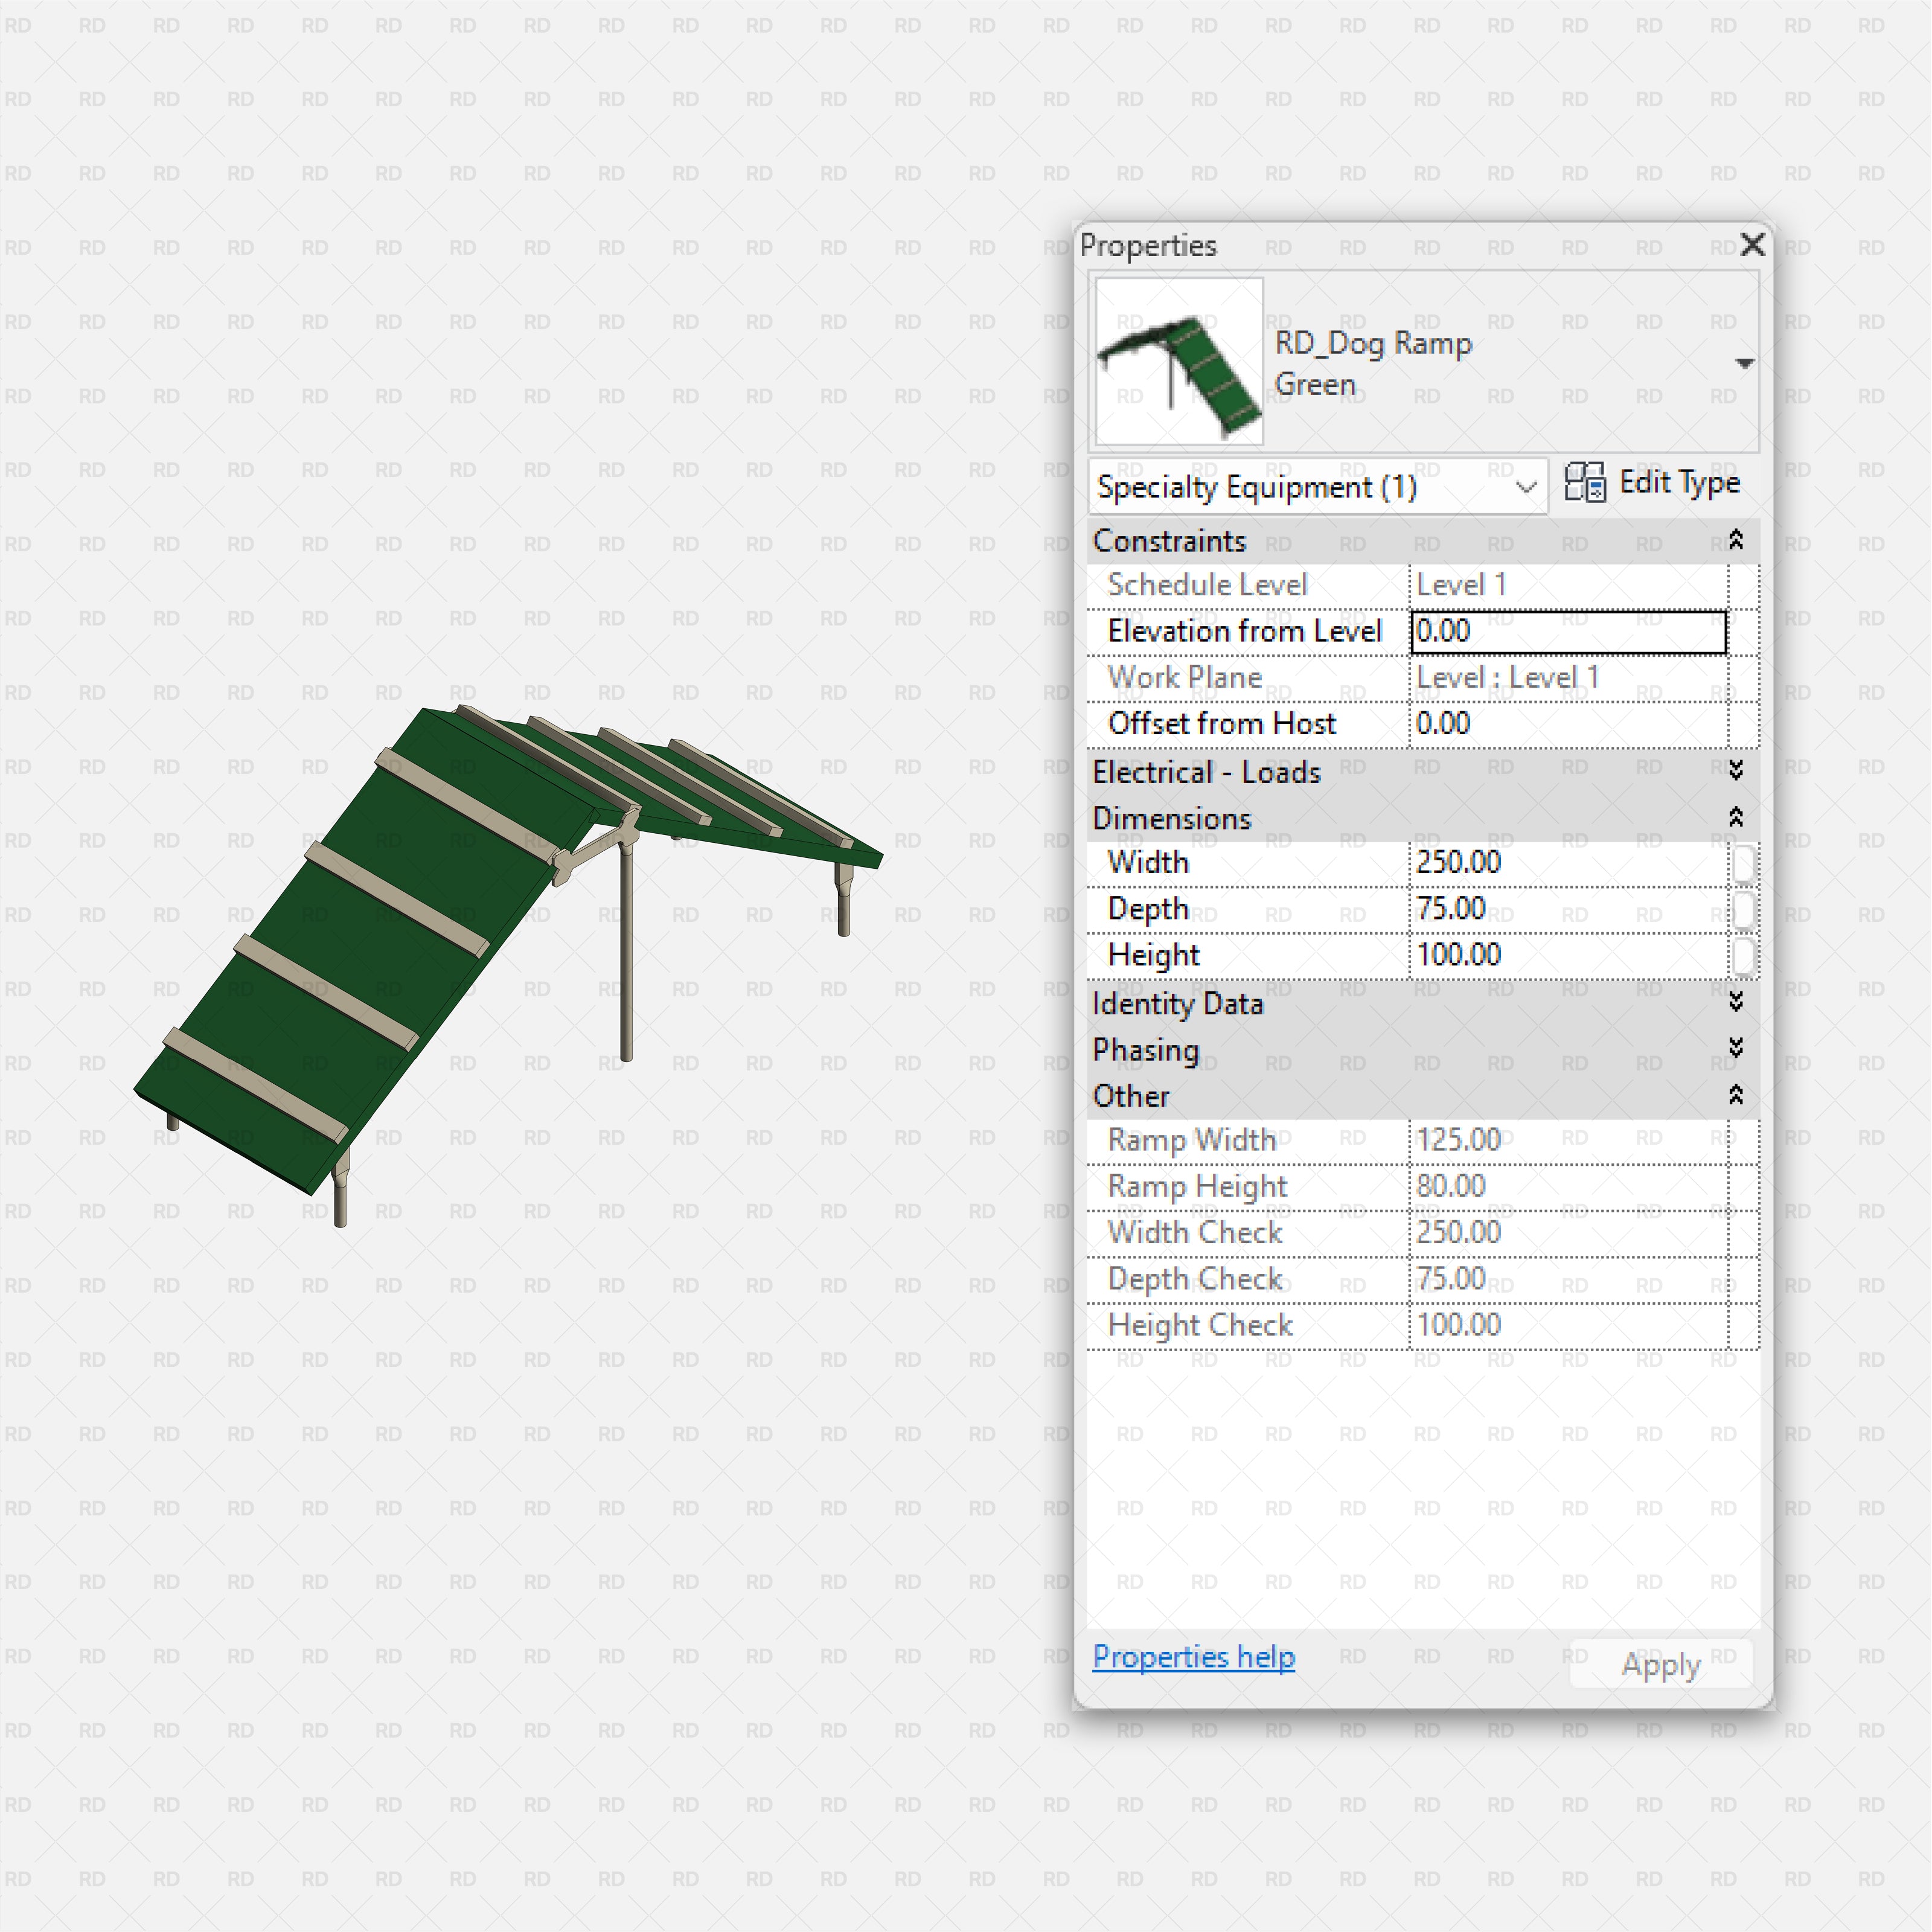Close the Properties palette
This screenshot has width=1932, height=1932.
click(x=1753, y=245)
